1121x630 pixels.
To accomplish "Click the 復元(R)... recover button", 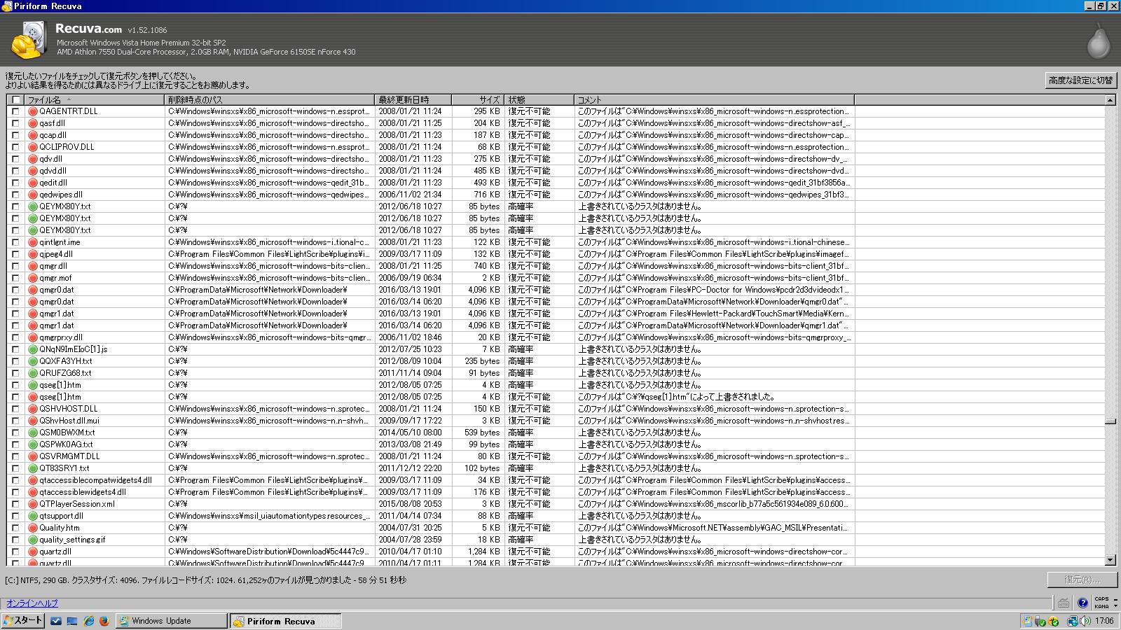I will pyautogui.click(x=1082, y=580).
